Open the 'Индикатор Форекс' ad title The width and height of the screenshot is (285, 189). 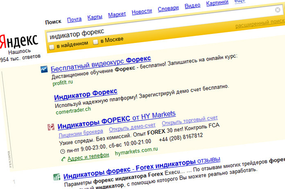click(86, 94)
